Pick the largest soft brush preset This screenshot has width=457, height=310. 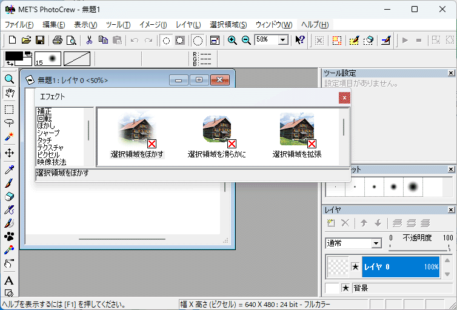coord(413,186)
